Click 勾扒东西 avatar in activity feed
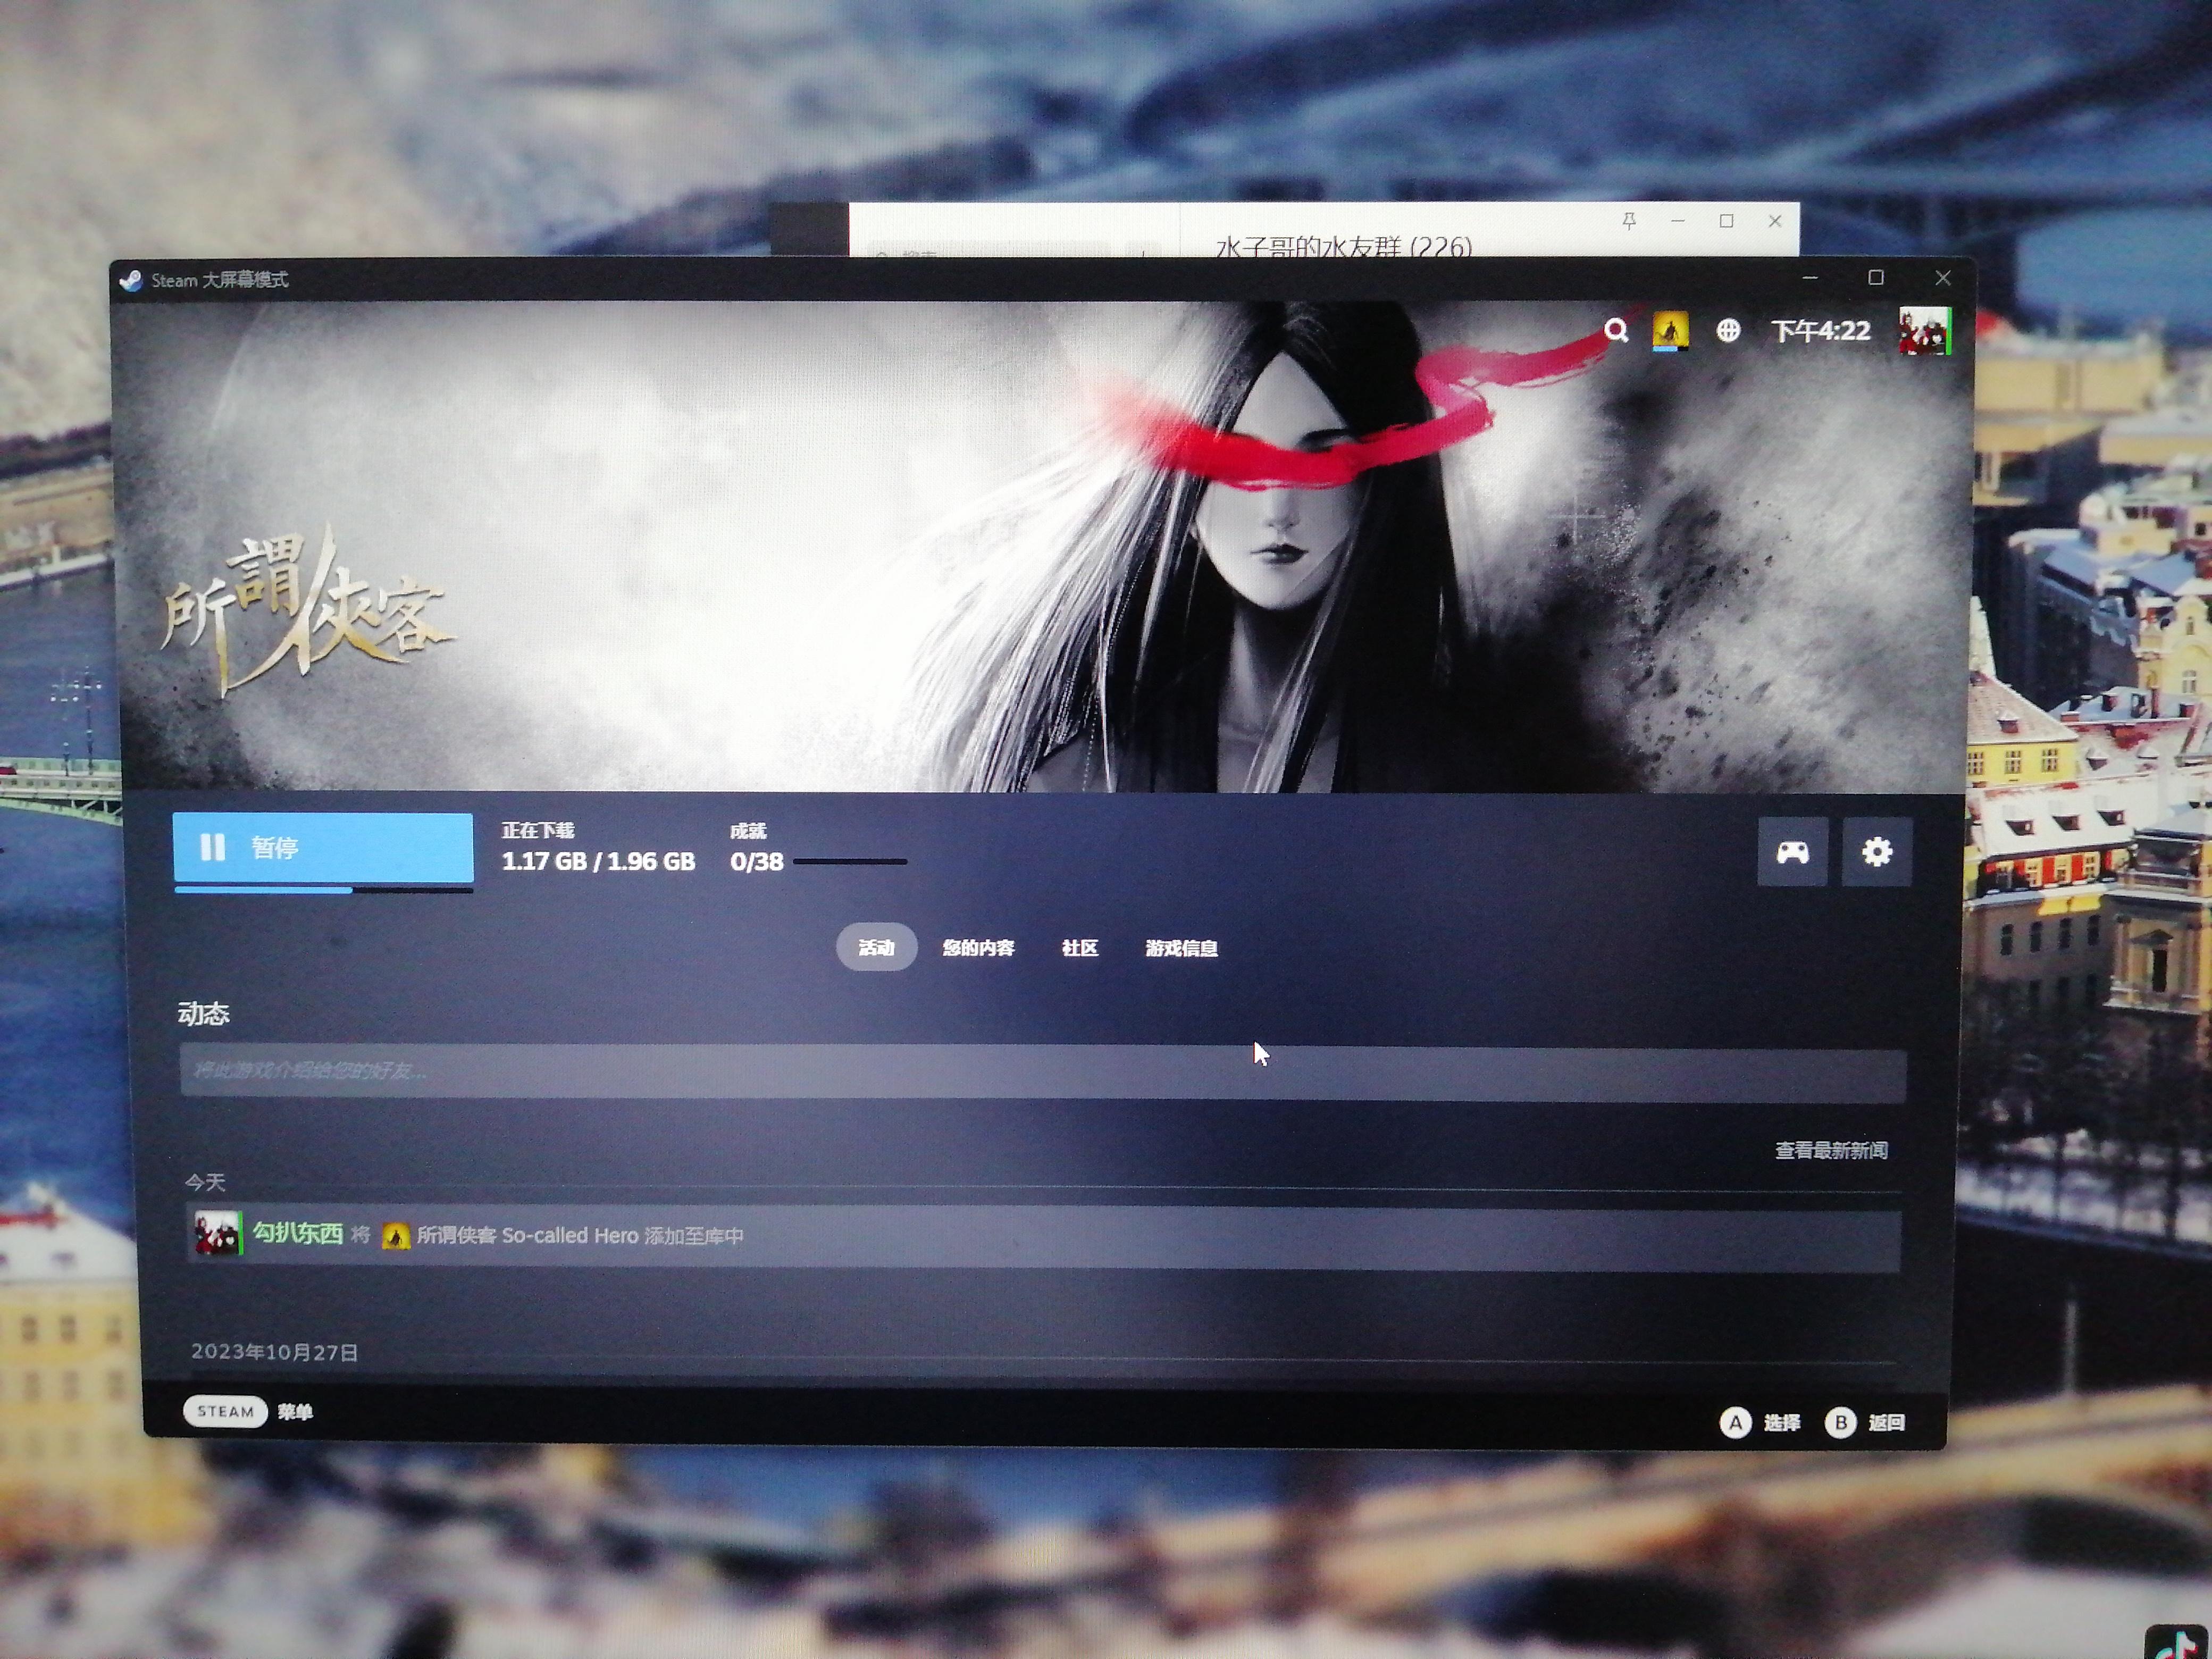Screen dimensions: 2212x1659 coord(217,1233)
